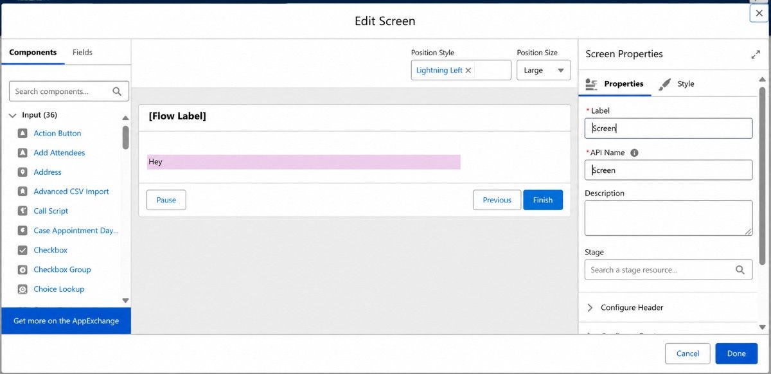
Task: Click the Done button
Action: (x=736, y=353)
